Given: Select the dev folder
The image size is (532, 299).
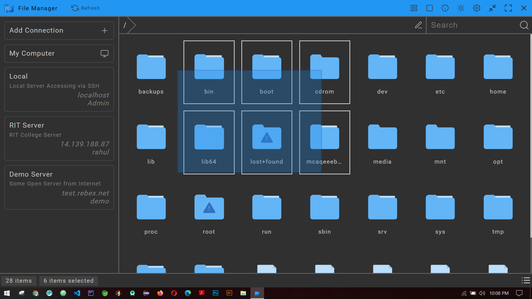Looking at the screenshot, I should pos(382,72).
